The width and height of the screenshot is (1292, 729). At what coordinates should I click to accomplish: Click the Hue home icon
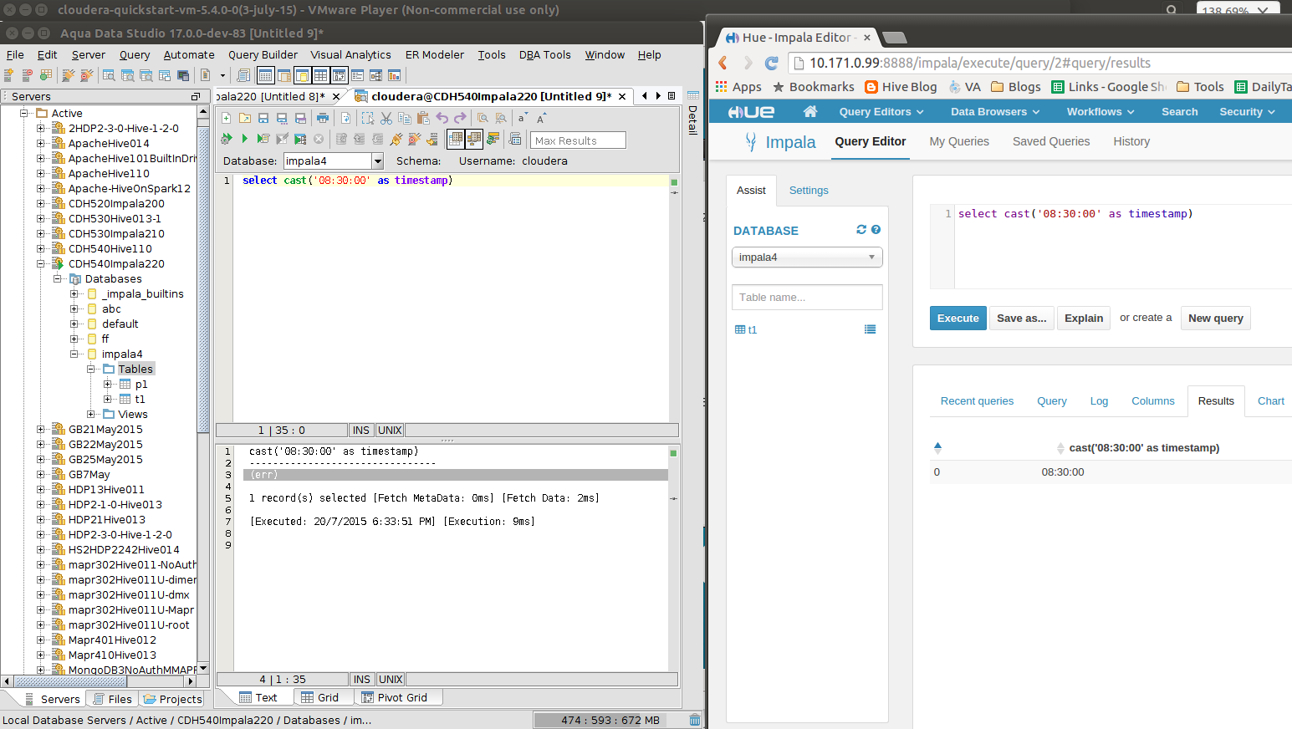(x=809, y=111)
